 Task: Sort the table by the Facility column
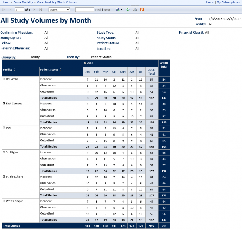15,70
